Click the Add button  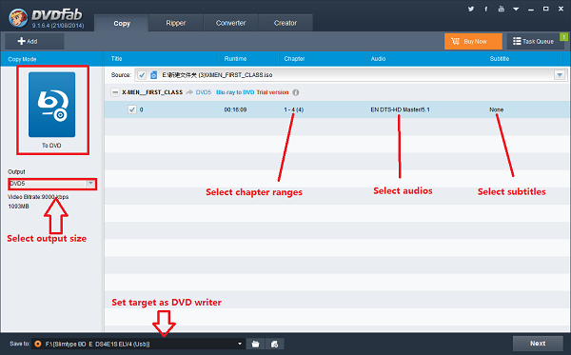coord(34,41)
